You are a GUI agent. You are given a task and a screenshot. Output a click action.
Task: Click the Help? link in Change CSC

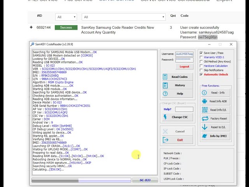167,109
